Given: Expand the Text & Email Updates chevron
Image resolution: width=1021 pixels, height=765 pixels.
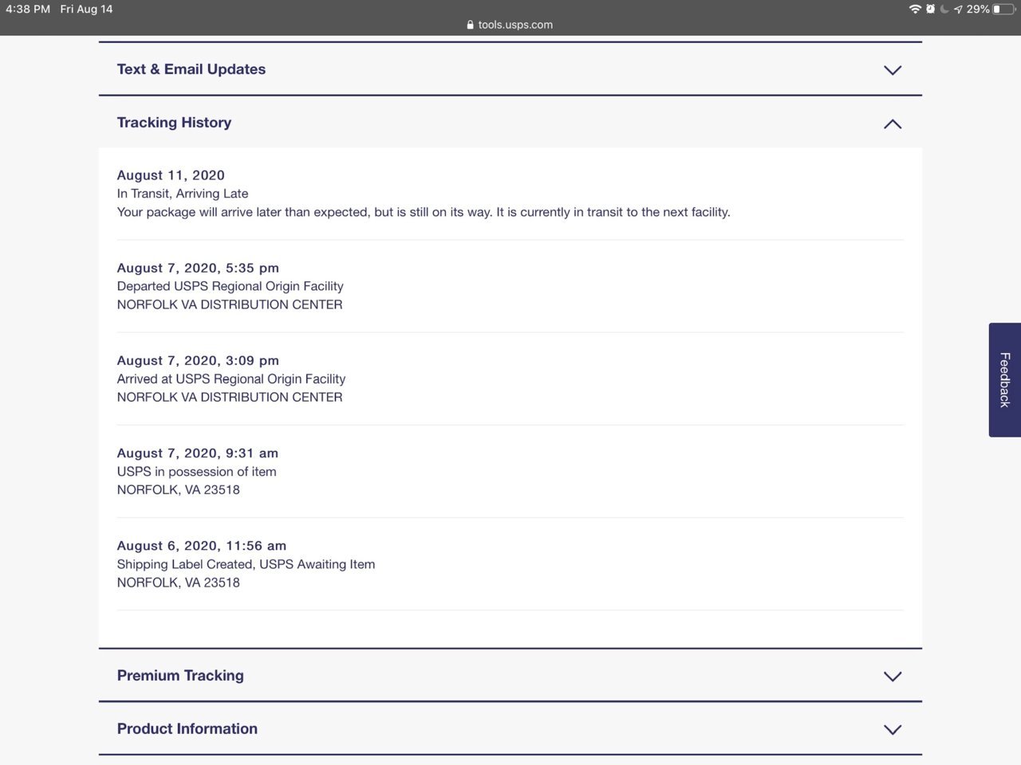Looking at the screenshot, I should [893, 70].
